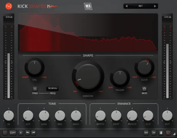This screenshot has width=177, height=138.
Task: Toggle the A state button in bottom bar
Action: tap(5, 133)
